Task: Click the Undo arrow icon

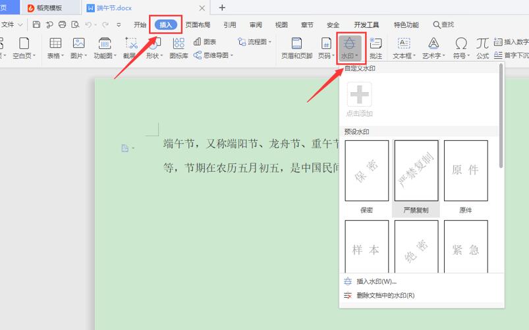Action: (88, 24)
